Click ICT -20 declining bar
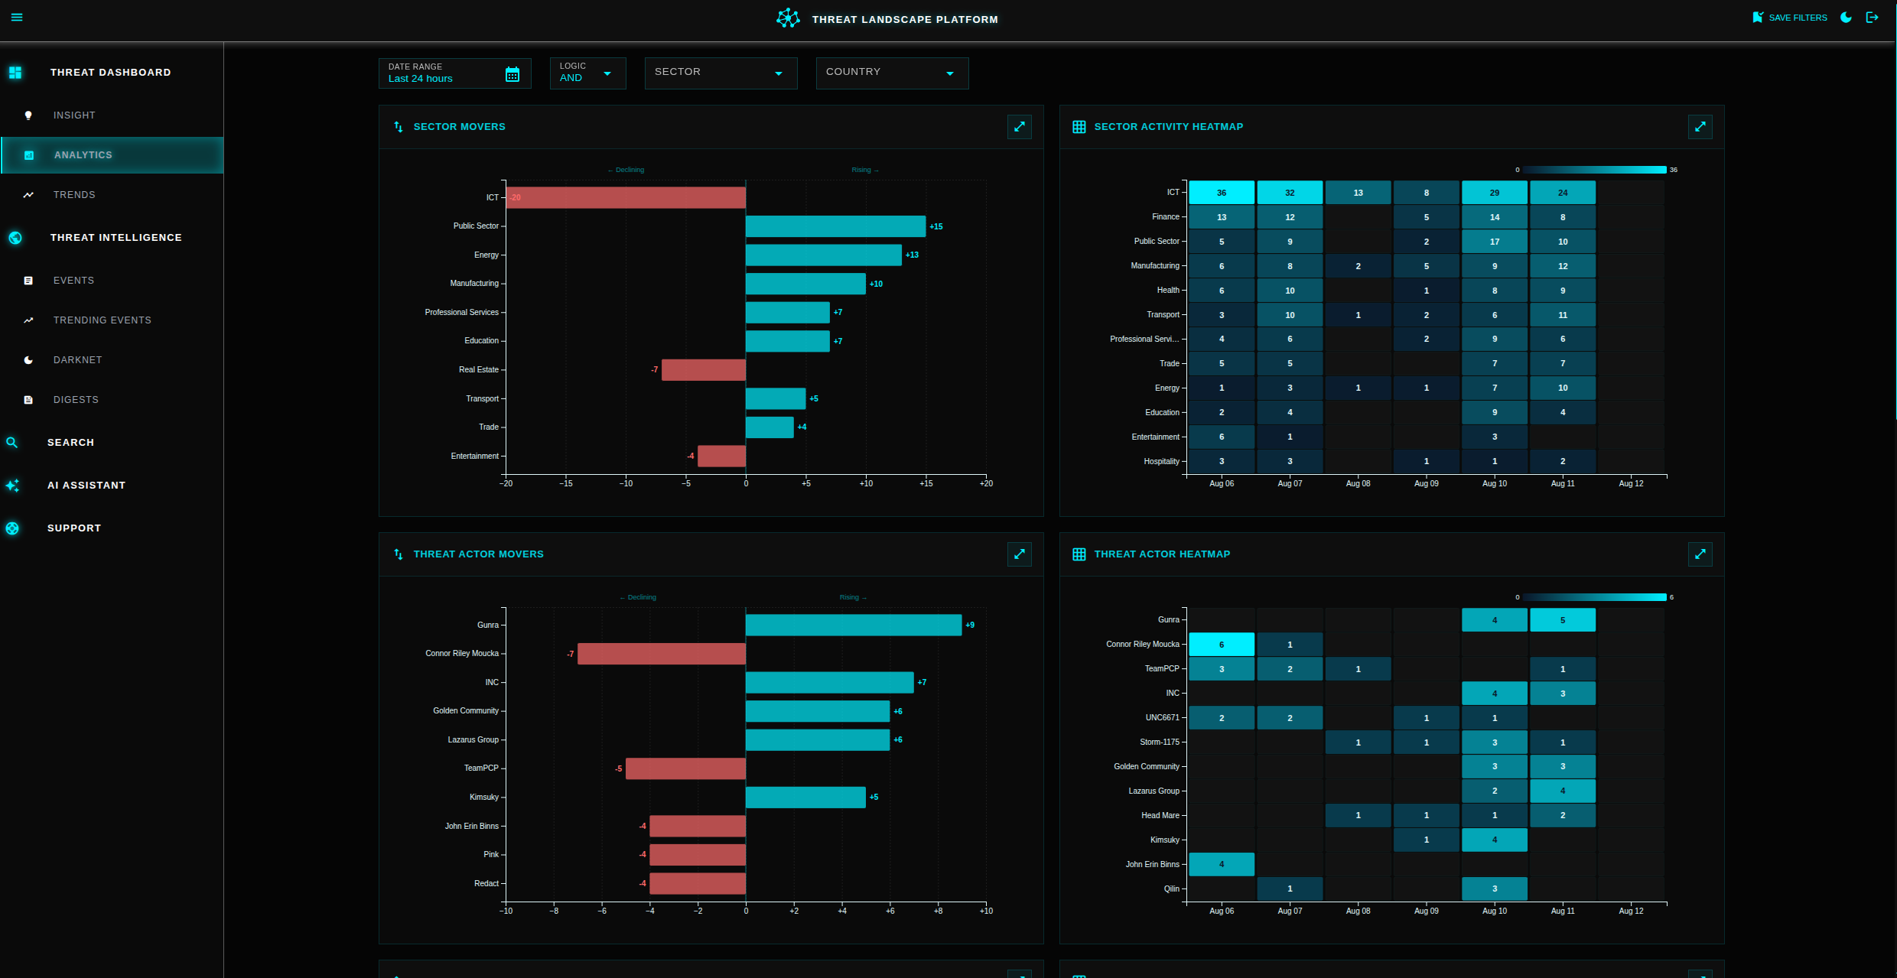1897x978 pixels. coord(626,197)
